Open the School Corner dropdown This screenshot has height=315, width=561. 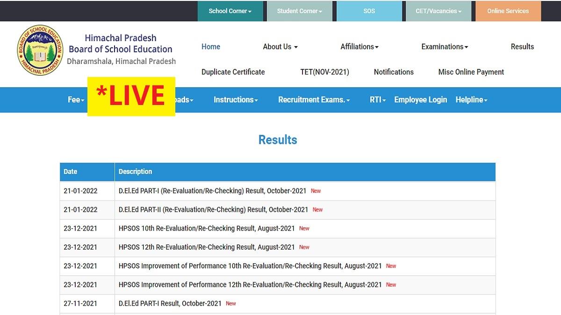tap(230, 11)
